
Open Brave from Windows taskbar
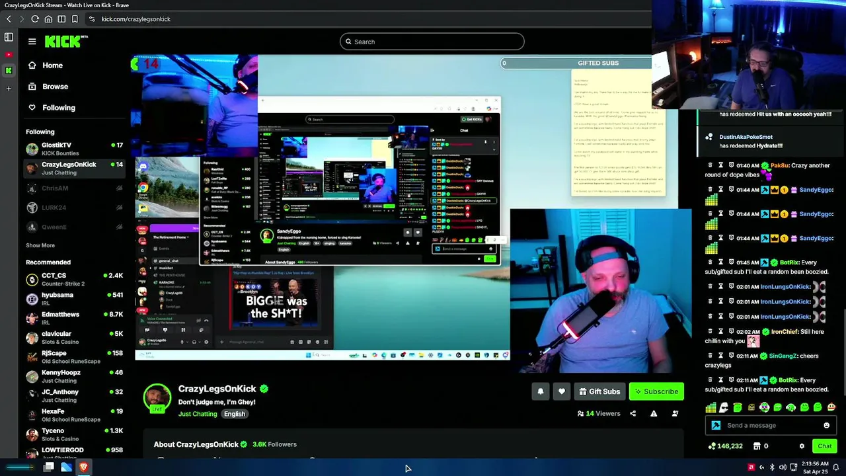click(x=84, y=467)
